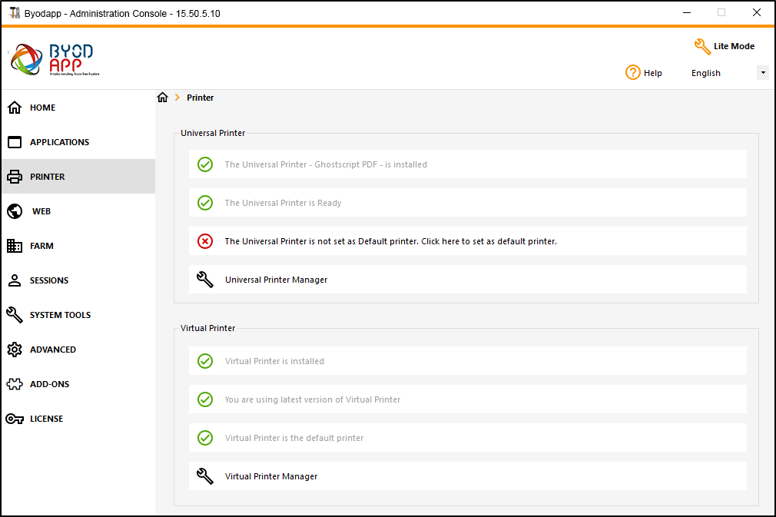Click 'Virtual Printer is installed' text
This screenshot has width=776, height=517.
coord(274,361)
